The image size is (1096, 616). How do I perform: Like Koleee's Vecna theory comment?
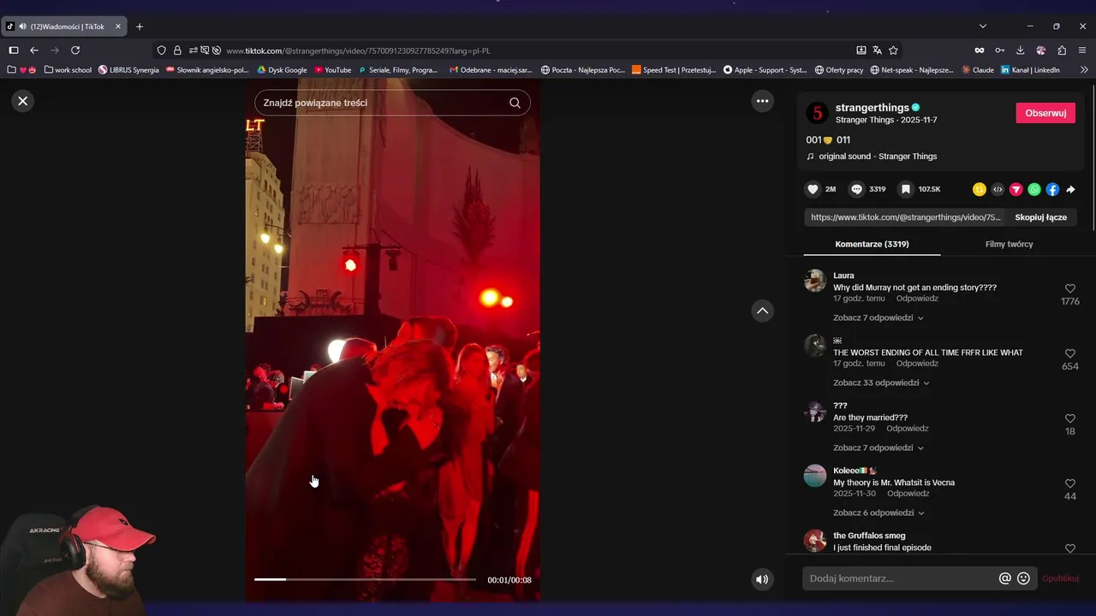(1069, 483)
